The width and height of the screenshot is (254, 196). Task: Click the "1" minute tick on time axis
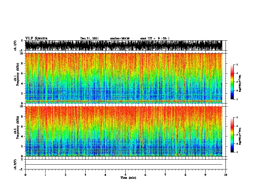click(45, 175)
